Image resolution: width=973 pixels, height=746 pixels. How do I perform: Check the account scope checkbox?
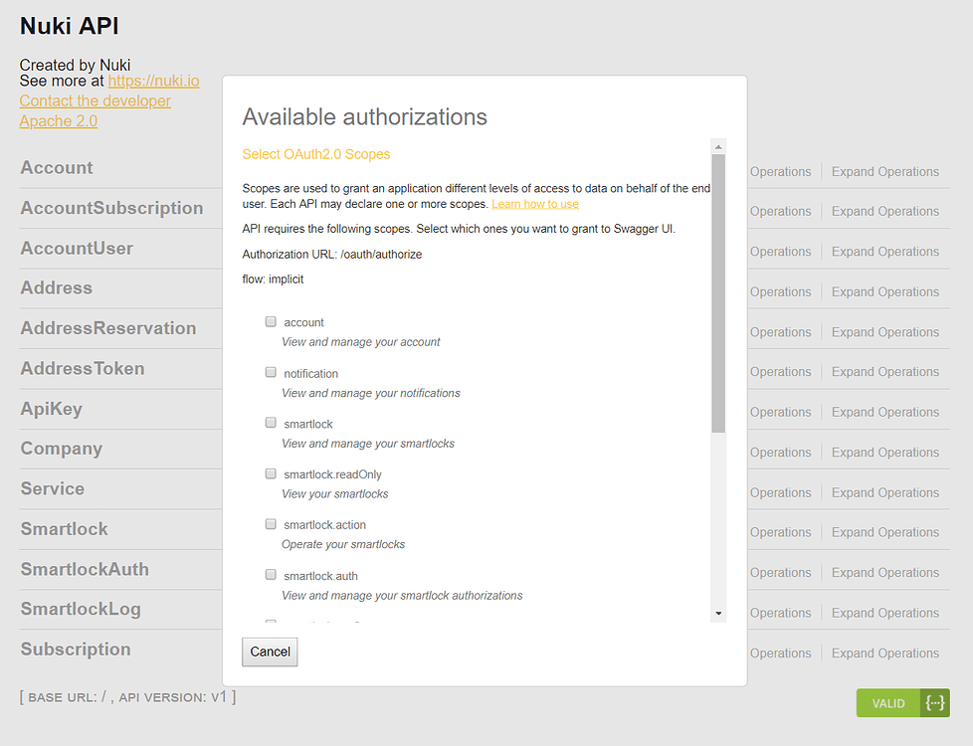[271, 321]
